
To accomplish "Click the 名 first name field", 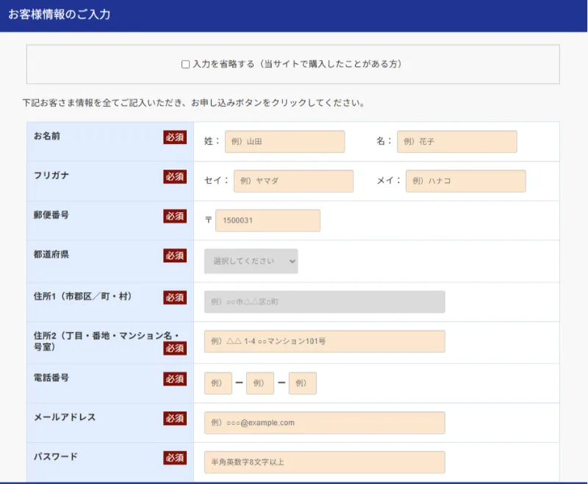I will 456,142.
